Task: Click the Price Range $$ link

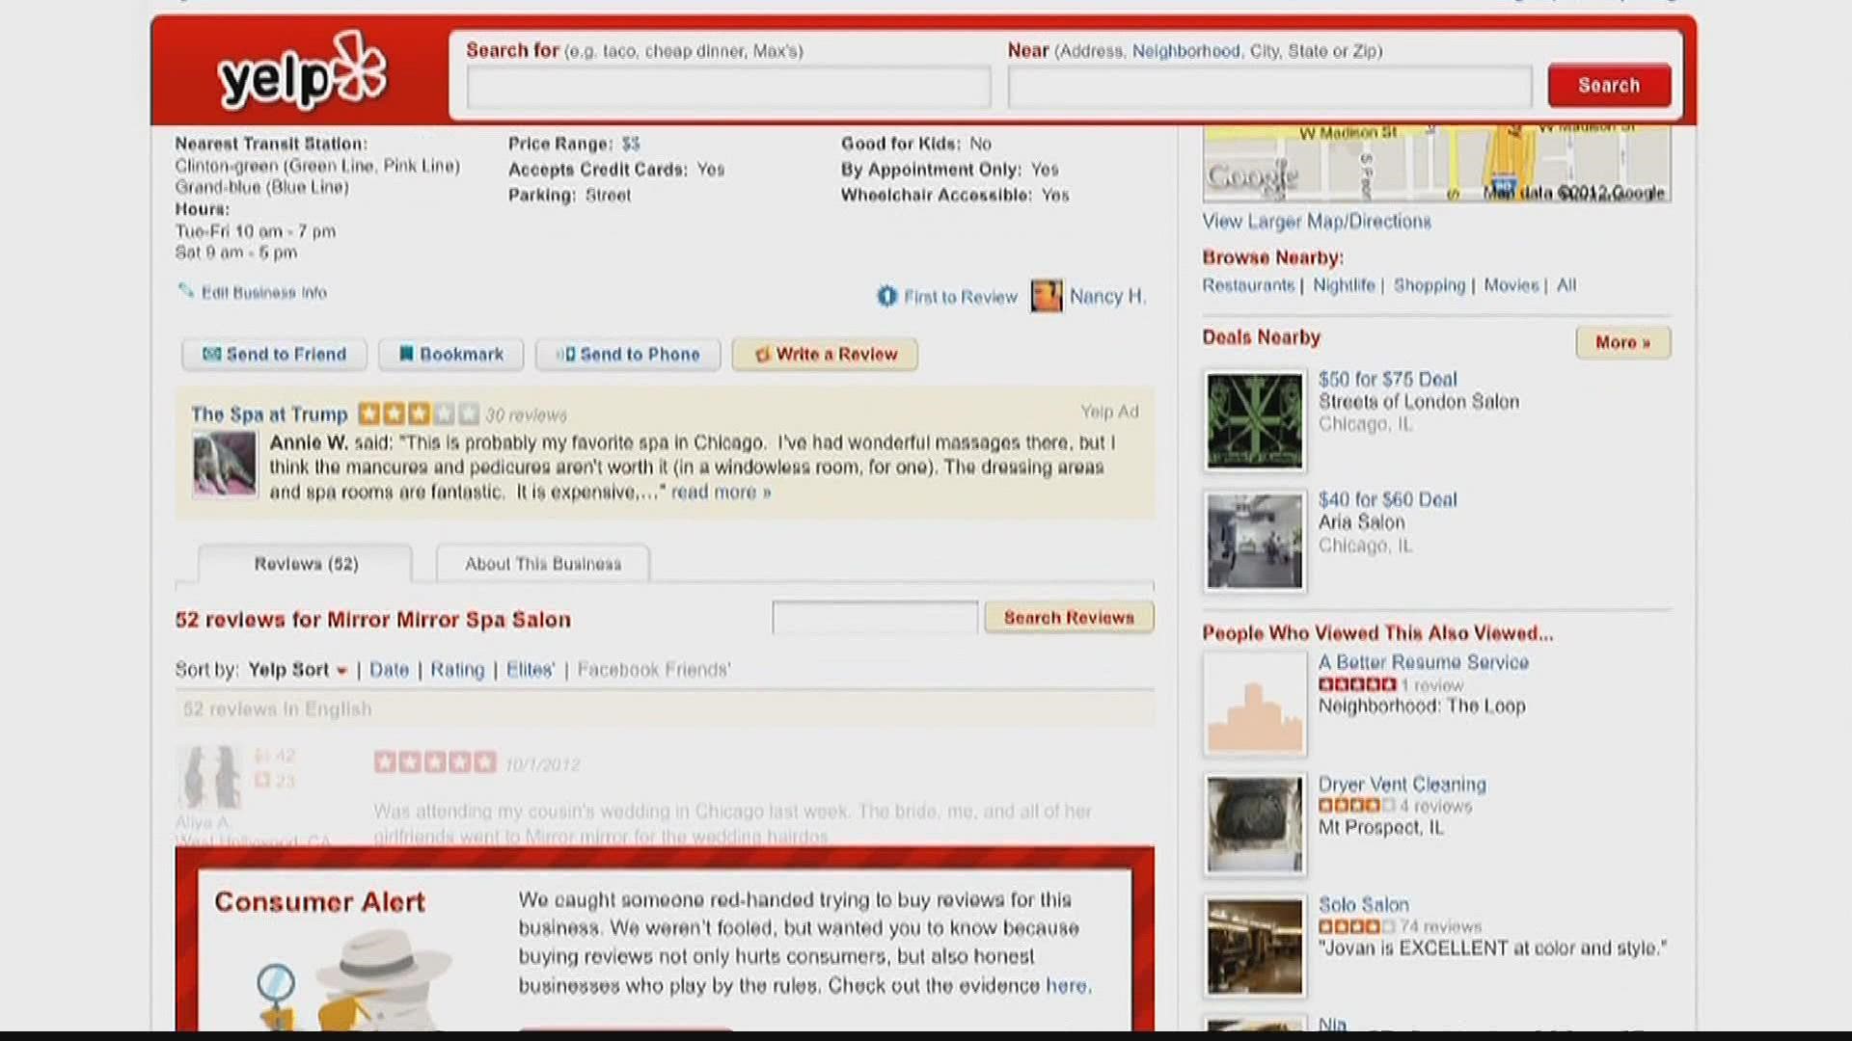Action: click(x=631, y=144)
